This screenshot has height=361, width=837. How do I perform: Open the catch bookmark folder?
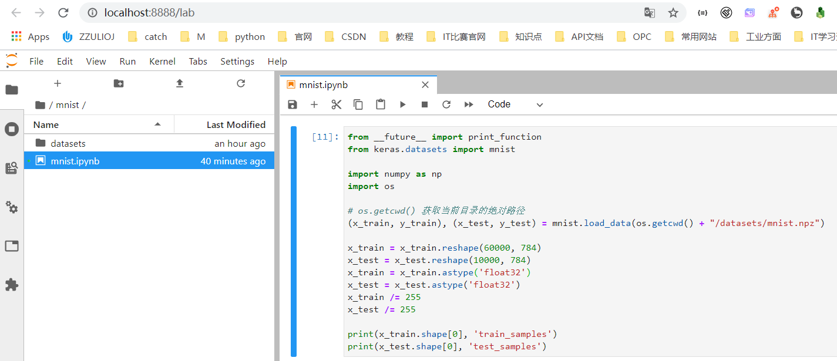coord(147,36)
